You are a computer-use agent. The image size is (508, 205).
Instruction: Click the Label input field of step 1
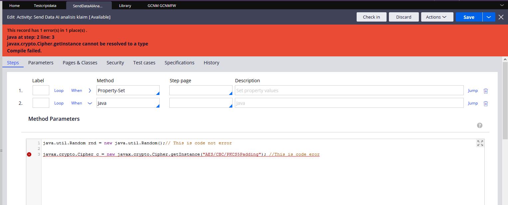(41, 90)
